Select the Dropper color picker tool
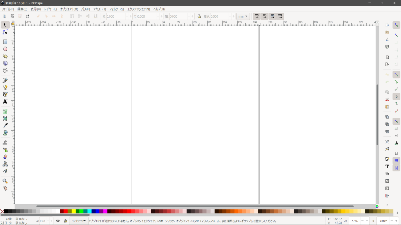The image size is (401, 225). point(5,125)
